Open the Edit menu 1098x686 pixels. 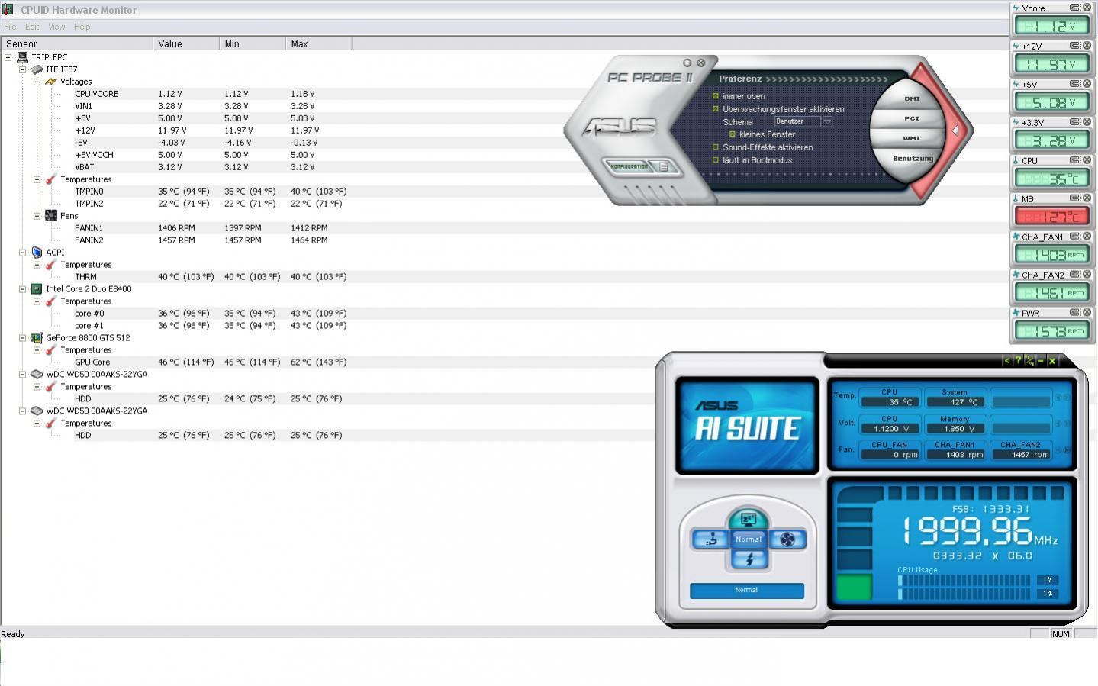pos(32,27)
